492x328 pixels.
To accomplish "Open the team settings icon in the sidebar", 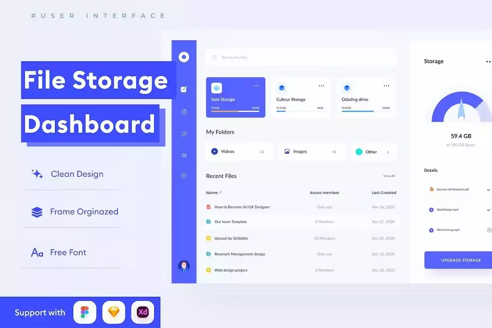I will pos(184,155).
